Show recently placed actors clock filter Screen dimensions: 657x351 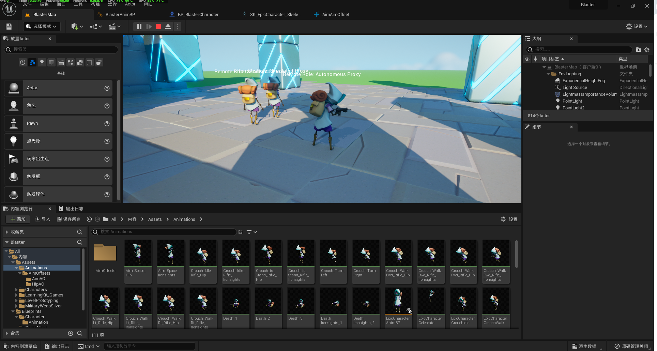click(x=22, y=62)
